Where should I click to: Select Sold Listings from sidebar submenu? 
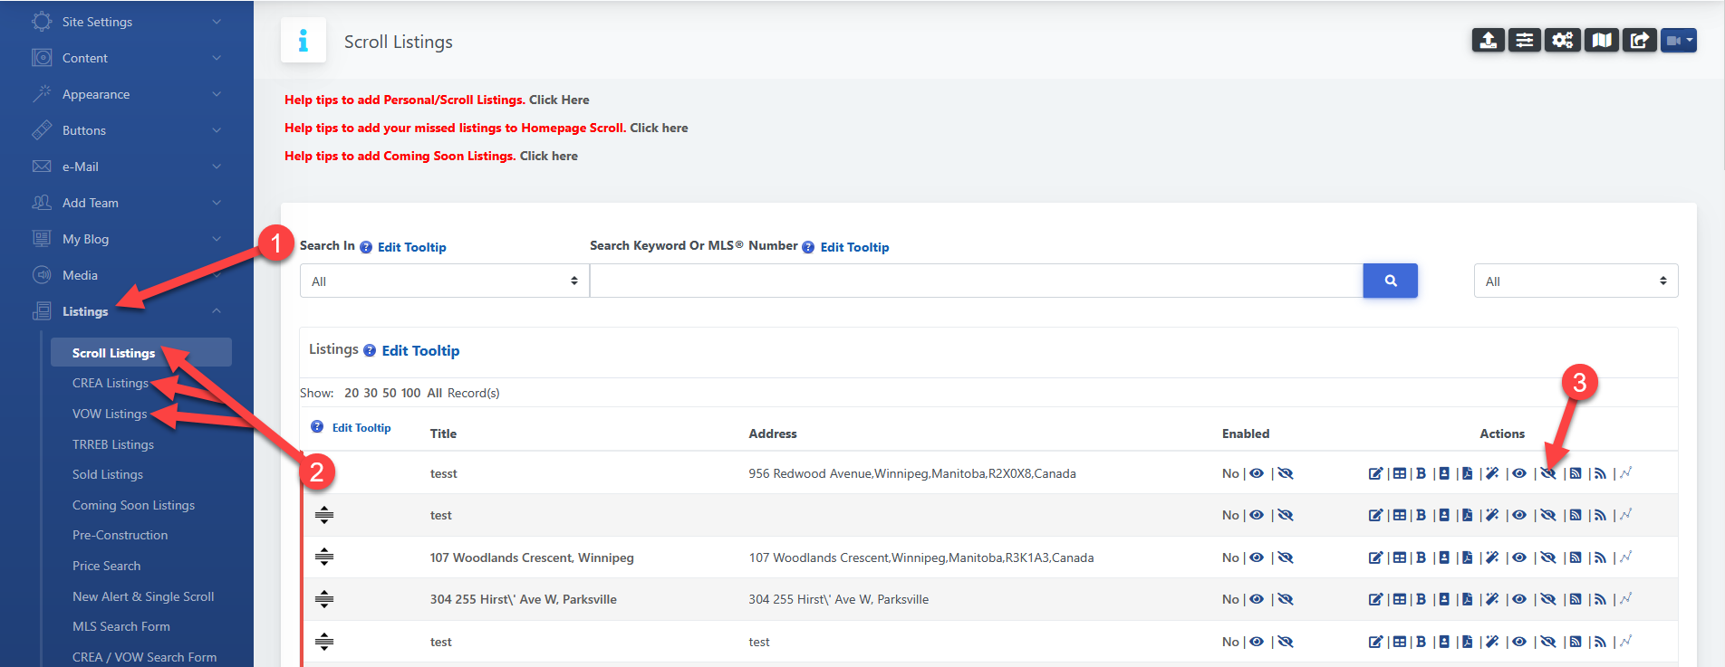(108, 474)
